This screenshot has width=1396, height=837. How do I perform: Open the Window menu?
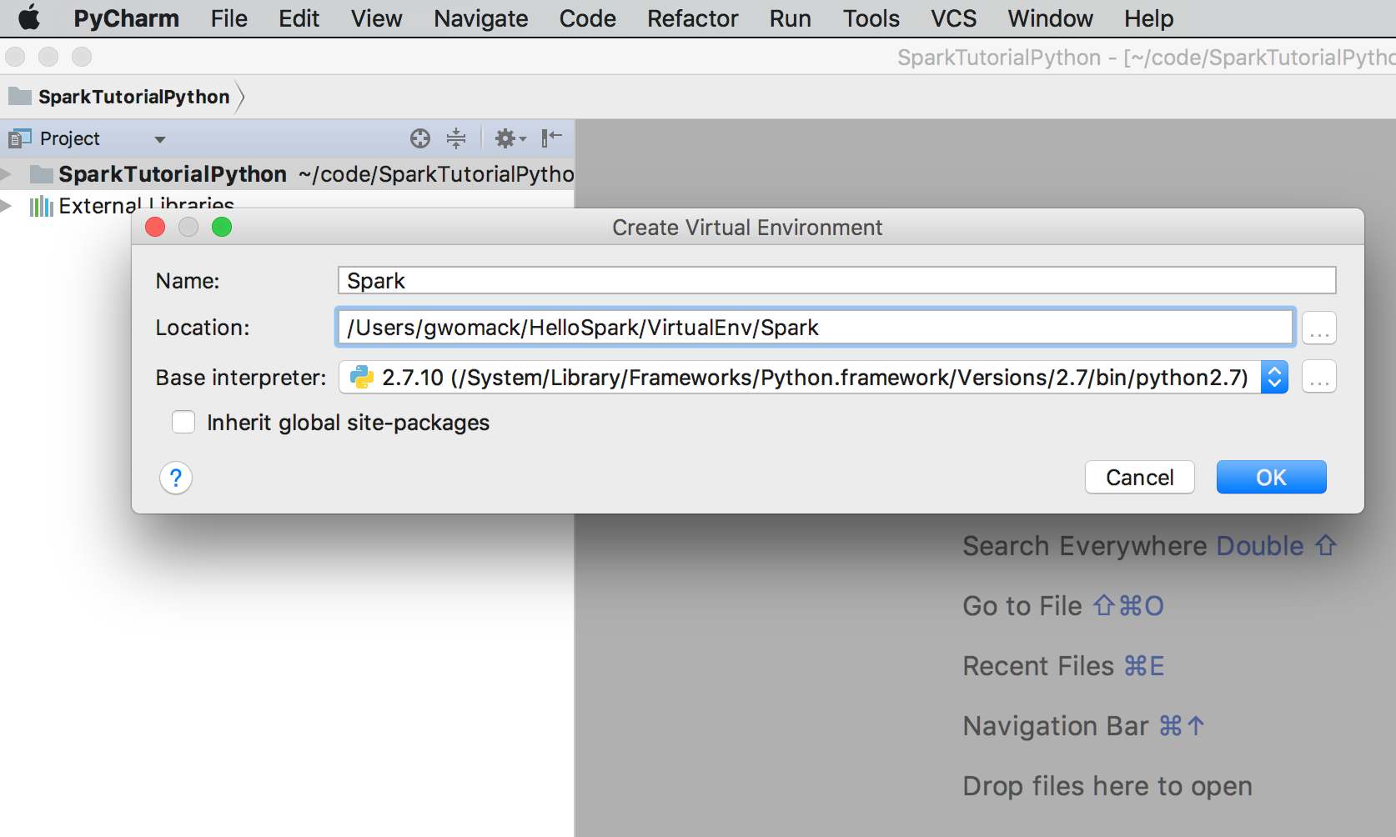tap(1050, 18)
